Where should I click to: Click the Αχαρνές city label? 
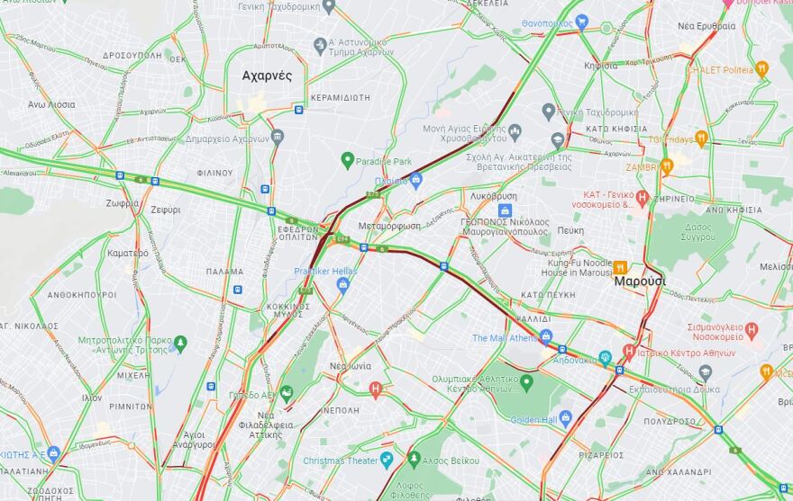click(x=267, y=76)
